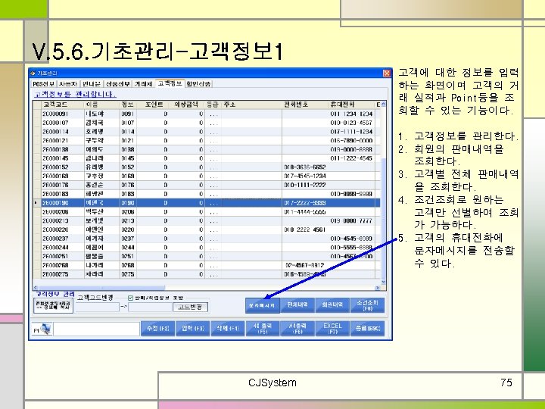The image size is (545, 409).
Task: Click the 문자메시지 button
Action: tap(262, 305)
